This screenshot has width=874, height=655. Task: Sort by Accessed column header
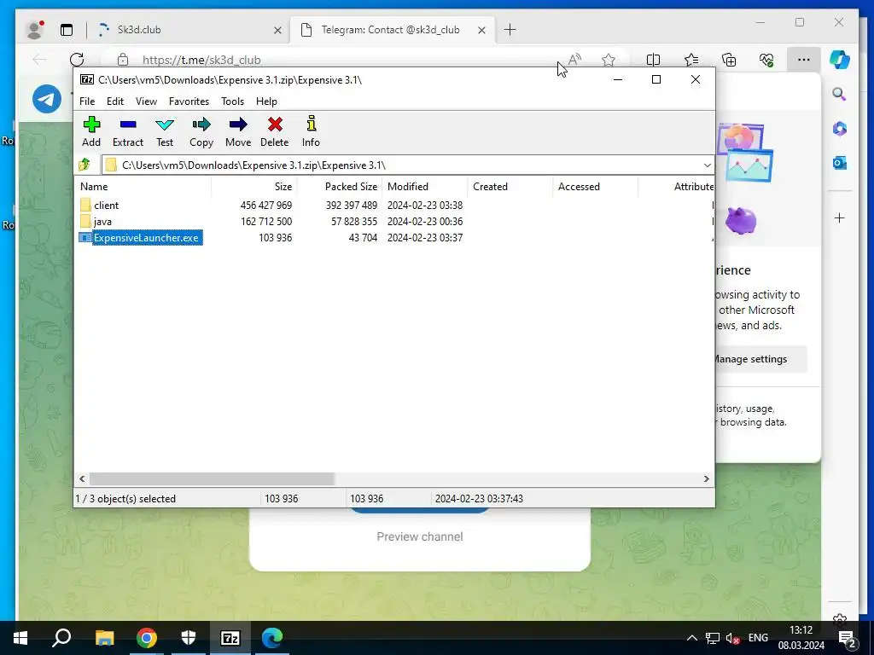click(595, 187)
